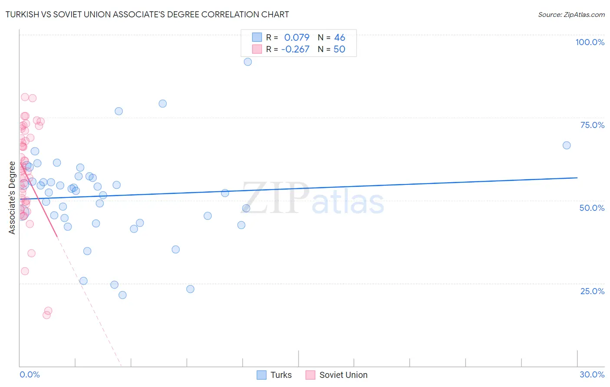The width and height of the screenshot is (610, 387).
Task: Click the blue Turks legend swatch
Action: [261, 375]
